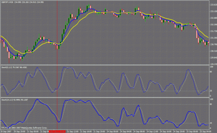Click price level 233.620 on price axis
This screenshot has height=133, width=217.
(x=214, y=5)
